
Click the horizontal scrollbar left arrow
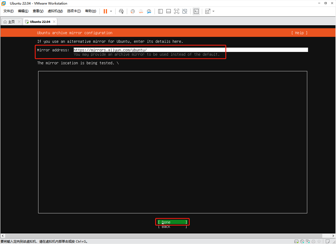point(2,236)
